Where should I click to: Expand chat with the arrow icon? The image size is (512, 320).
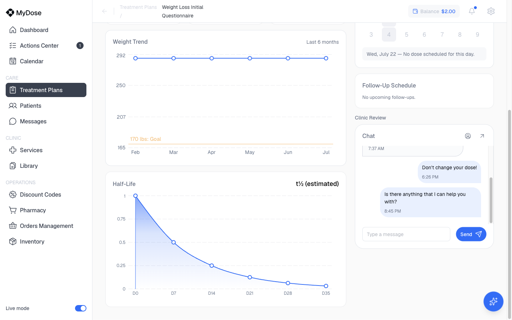coord(482,136)
